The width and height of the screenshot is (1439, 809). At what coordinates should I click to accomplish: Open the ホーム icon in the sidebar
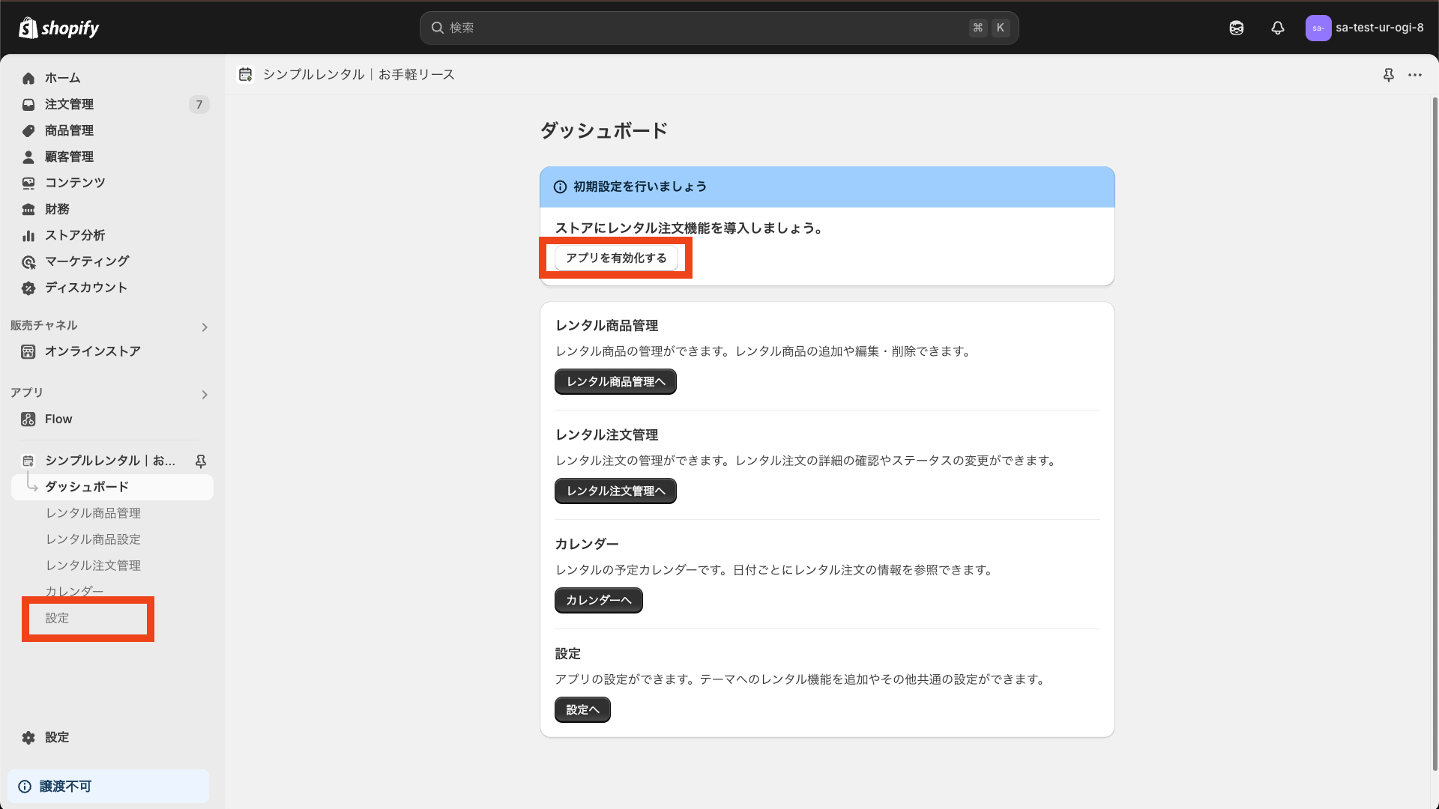[28, 78]
